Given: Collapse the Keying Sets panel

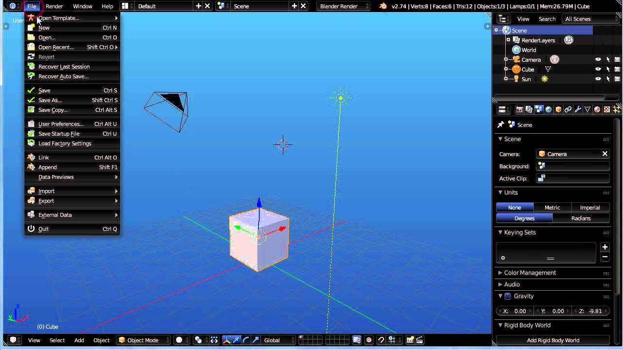Looking at the screenshot, I should [520, 232].
